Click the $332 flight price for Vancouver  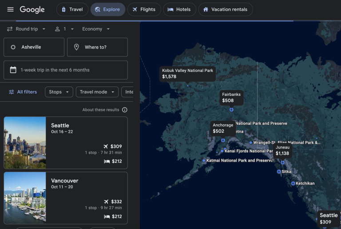(x=116, y=201)
